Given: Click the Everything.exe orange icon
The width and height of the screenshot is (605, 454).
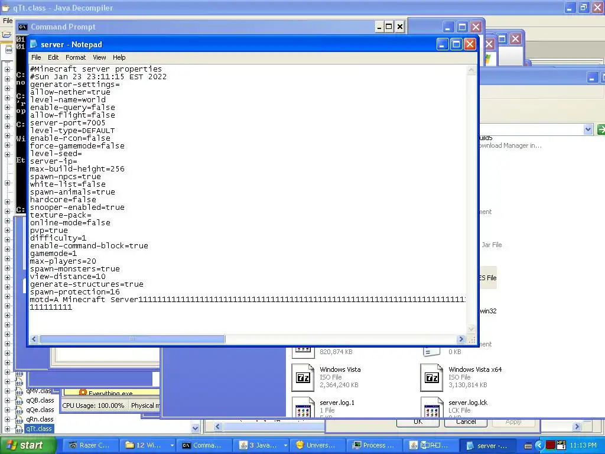Looking at the screenshot, I should [x=83, y=393].
